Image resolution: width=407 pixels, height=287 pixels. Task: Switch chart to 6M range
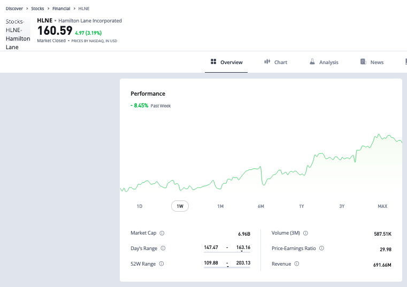click(261, 206)
